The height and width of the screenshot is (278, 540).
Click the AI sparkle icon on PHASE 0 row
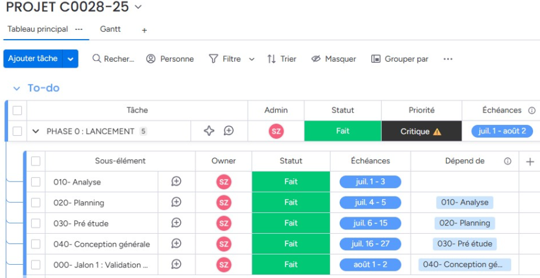(209, 131)
